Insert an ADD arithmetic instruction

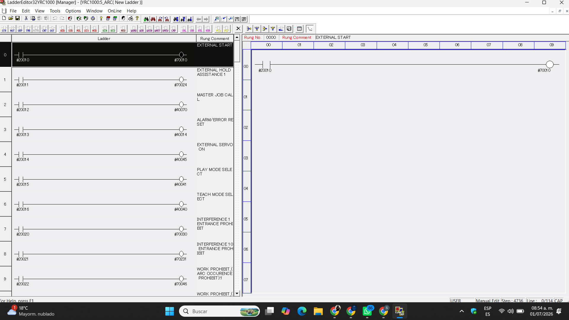tap(62, 29)
